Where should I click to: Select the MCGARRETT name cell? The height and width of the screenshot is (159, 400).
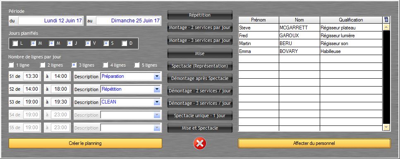point(299,28)
